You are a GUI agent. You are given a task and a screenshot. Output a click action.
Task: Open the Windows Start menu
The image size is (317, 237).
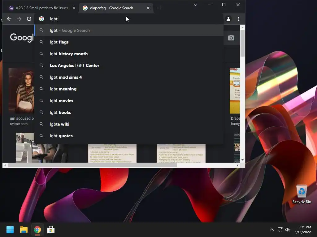(x=10, y=230)
